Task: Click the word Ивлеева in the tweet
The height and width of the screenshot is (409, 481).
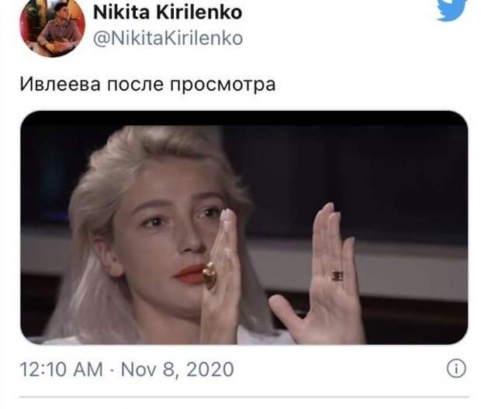Action: click(x=61, y=84)
